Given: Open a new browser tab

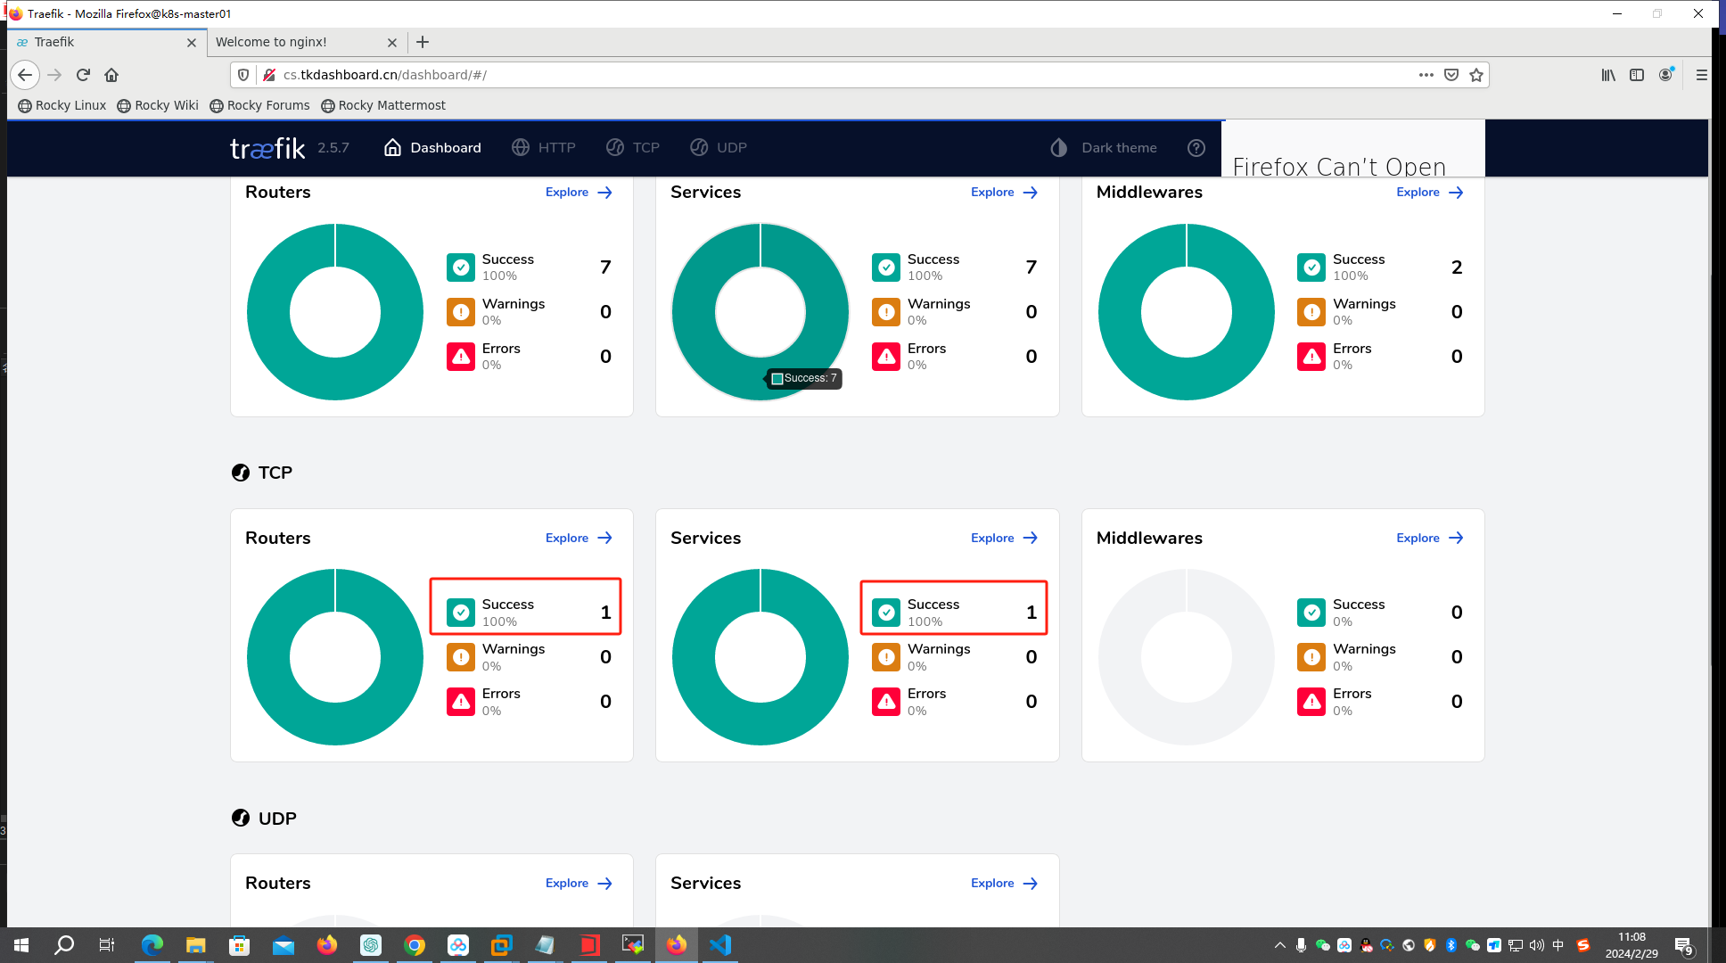Looking at the screenshot, I should (x=423, y=42).
